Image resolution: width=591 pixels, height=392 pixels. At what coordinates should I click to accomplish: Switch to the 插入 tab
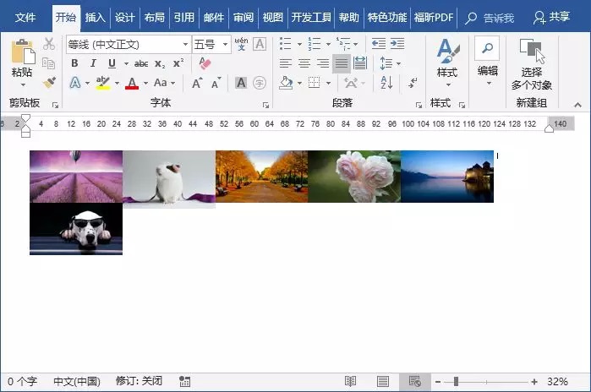95,18
